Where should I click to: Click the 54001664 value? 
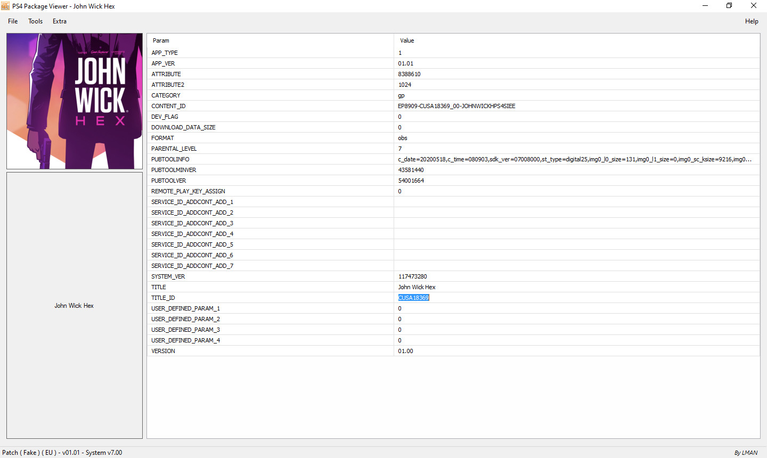(x=411, y=181)
